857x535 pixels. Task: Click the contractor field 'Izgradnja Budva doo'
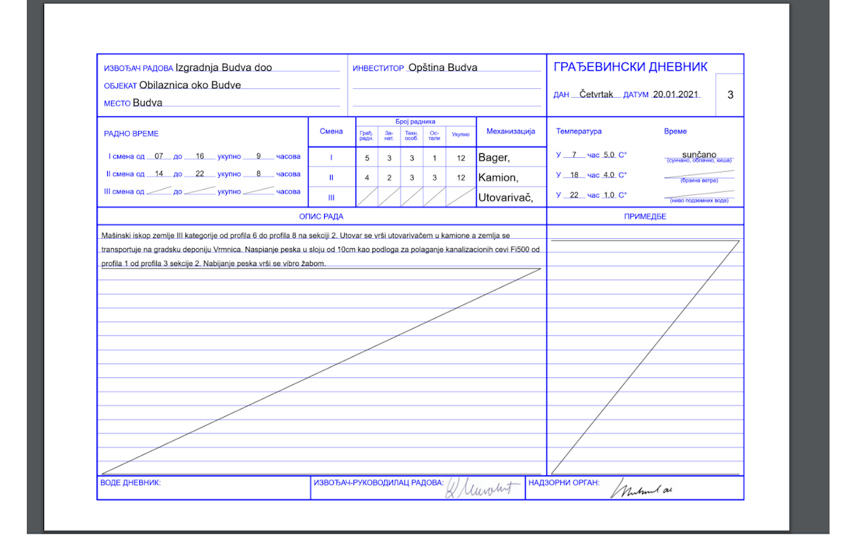click(x=224, y=68)
